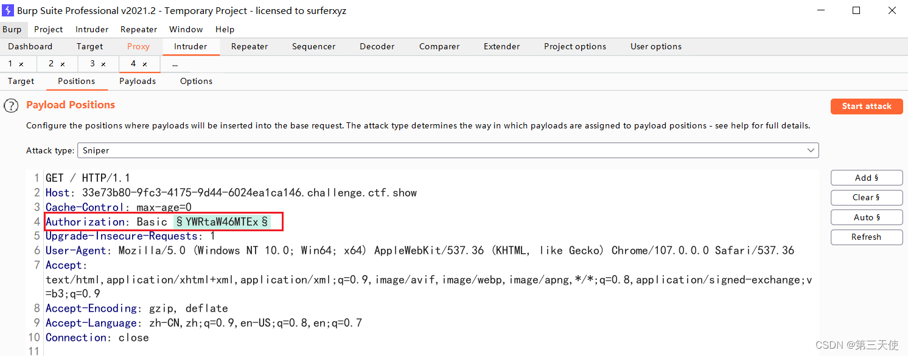
Task: Click the Accept header name on line 7
Action: pyautogui.click(x=65, y=265)
